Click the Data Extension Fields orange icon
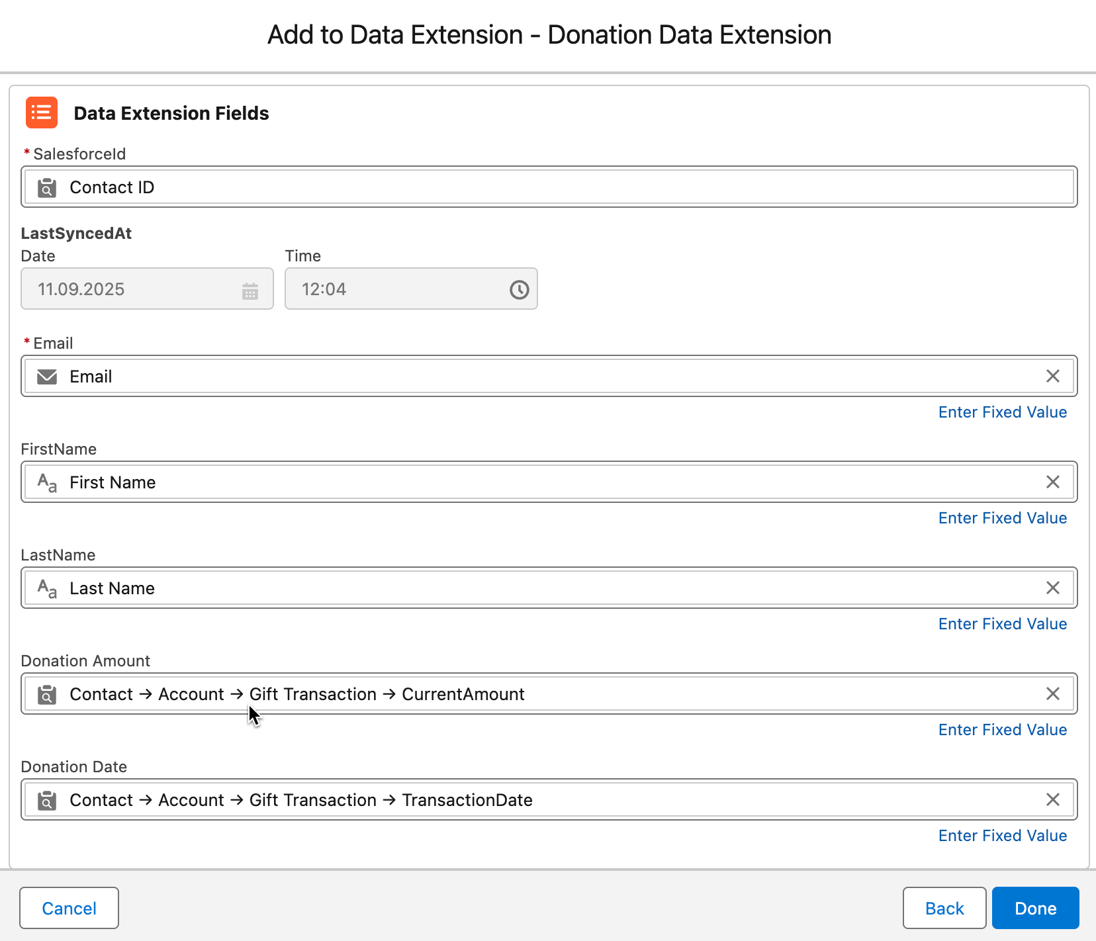The height and width of the screenshot is (941, 1096). point(42,112)
